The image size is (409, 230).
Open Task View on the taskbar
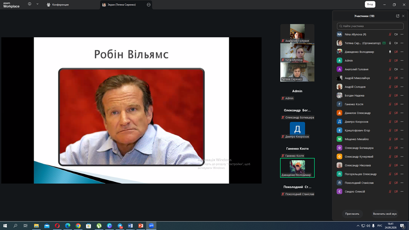(25, 225)
